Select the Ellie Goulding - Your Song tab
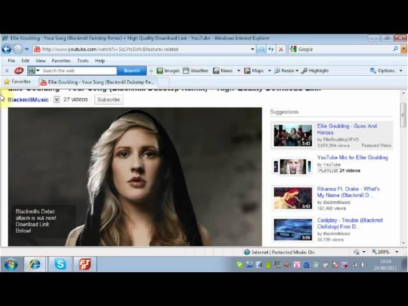 [98, 82]
